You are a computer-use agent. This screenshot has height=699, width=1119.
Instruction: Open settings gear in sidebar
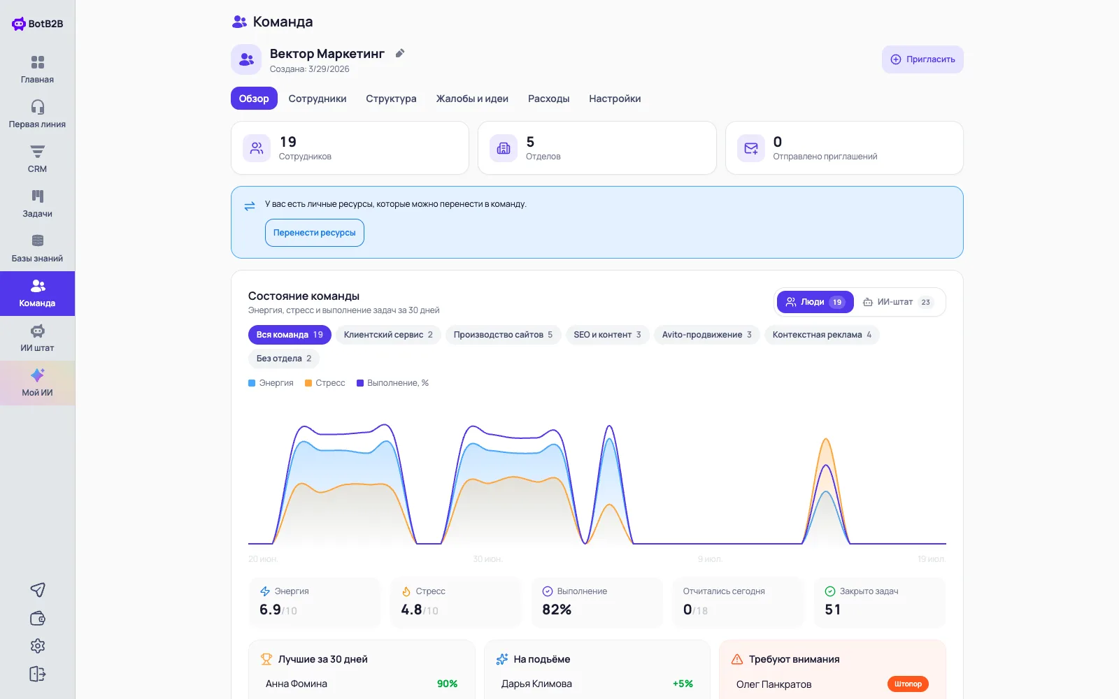[38, 646]
